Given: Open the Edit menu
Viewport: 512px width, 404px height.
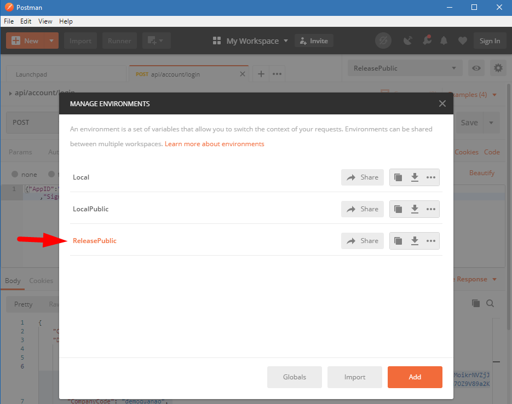Looking at the screenshot, I should pyautogui.click(x=26, y=21).
